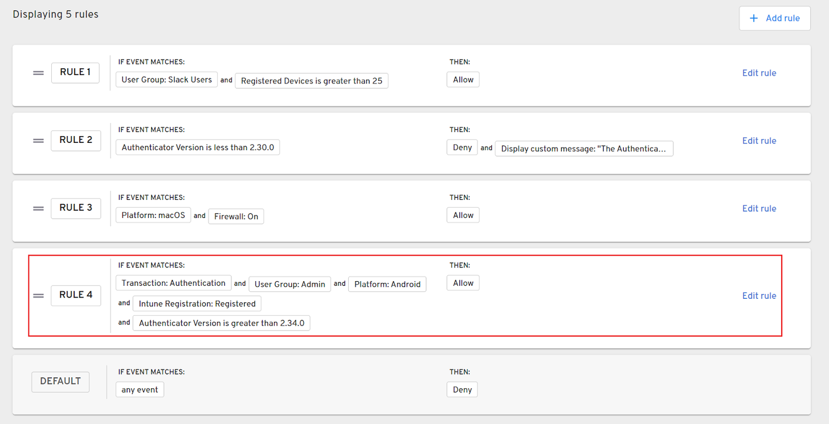Click the any event condition
The width and height of the screenshot is (829, 424).
(x=140, y=389)
